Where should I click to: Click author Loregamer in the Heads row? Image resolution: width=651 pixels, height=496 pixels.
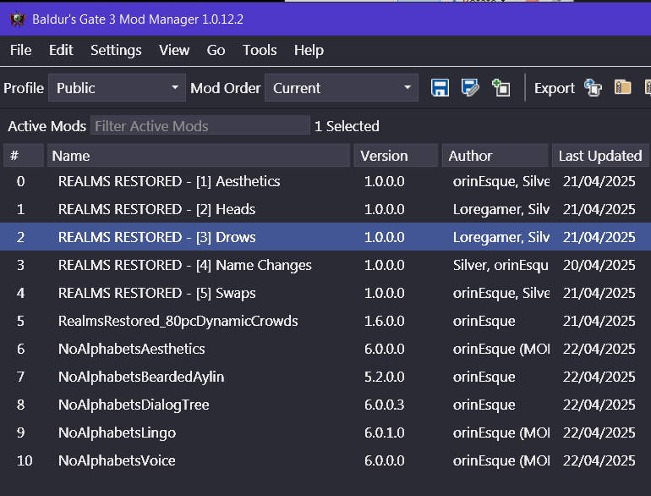tap(501, 210)
